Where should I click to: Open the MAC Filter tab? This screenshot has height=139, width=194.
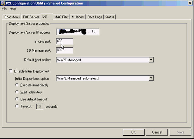[x=61, y=17]
